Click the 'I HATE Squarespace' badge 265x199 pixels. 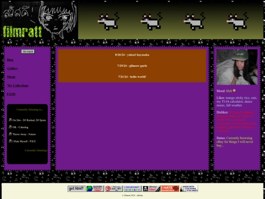(170, 189)
